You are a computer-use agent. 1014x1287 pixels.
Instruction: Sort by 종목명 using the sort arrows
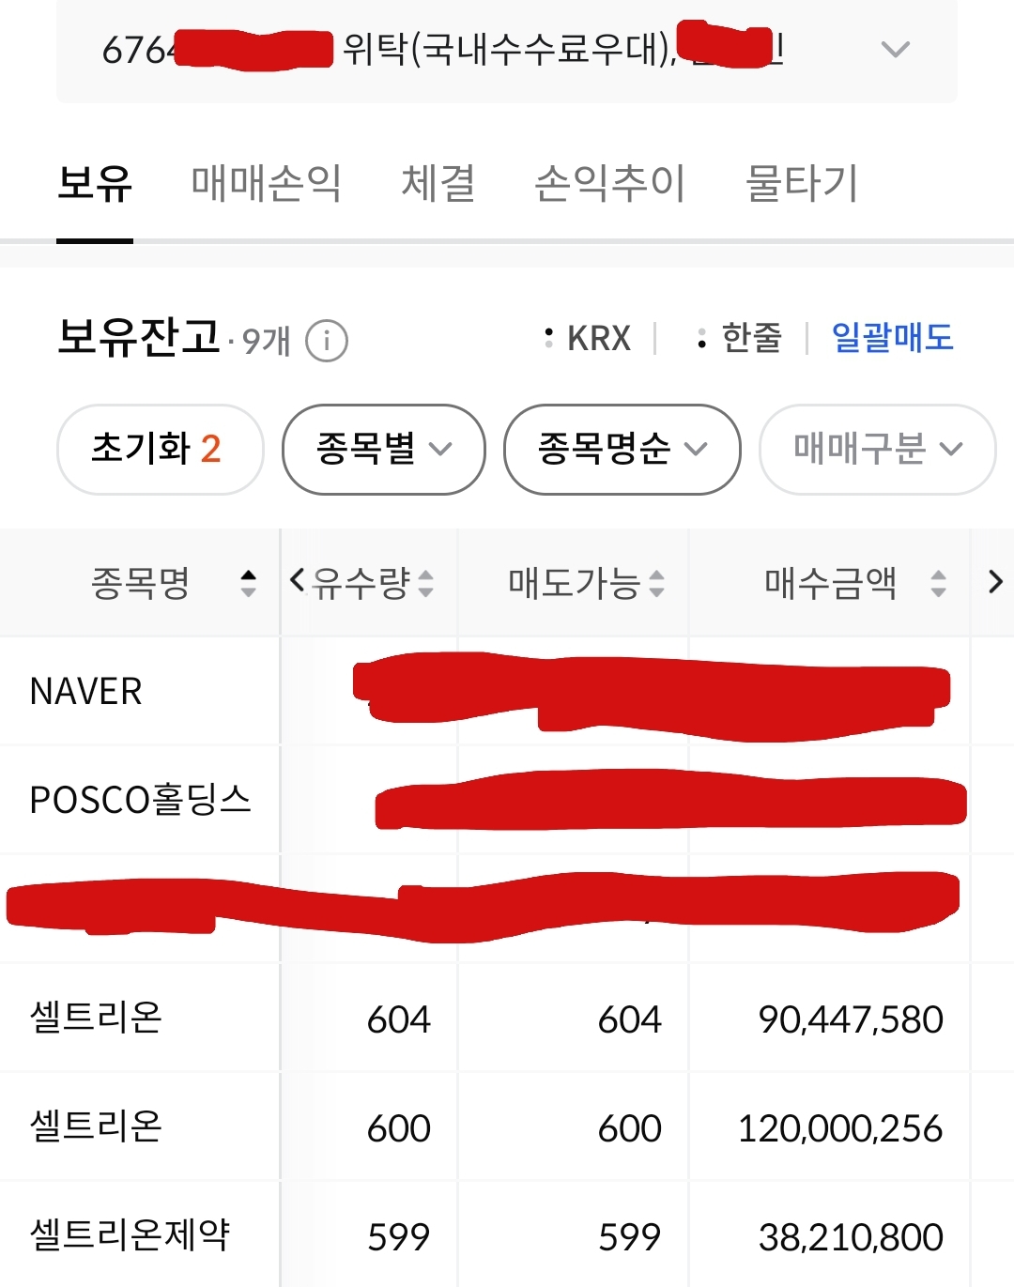(x=248, y=583)
